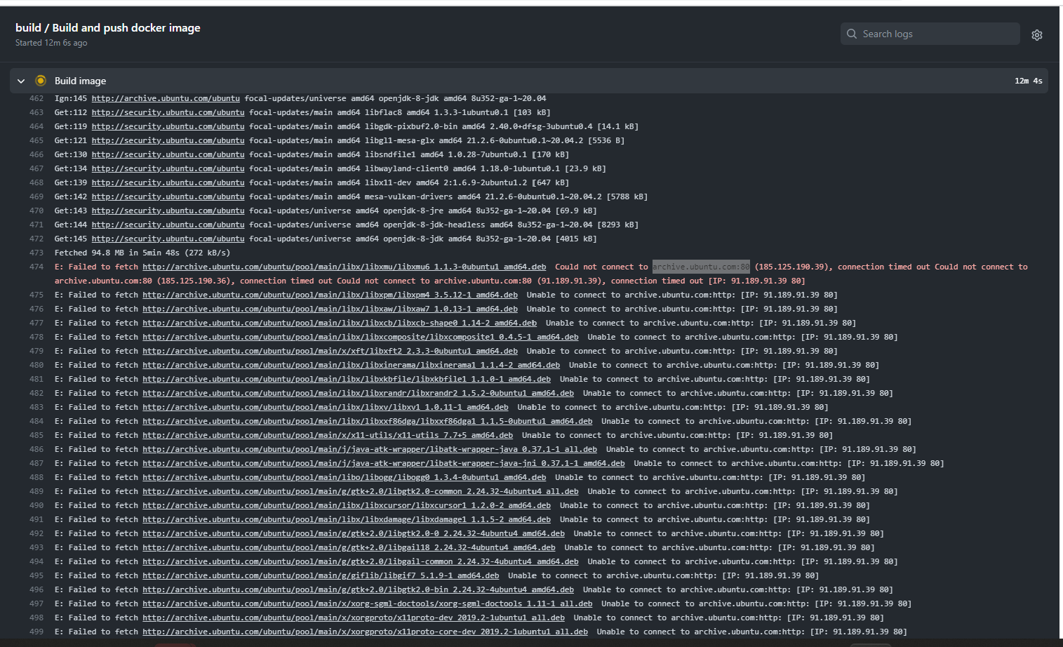Open the libgtk2.0-bin deb package link

tap(358, 589)
